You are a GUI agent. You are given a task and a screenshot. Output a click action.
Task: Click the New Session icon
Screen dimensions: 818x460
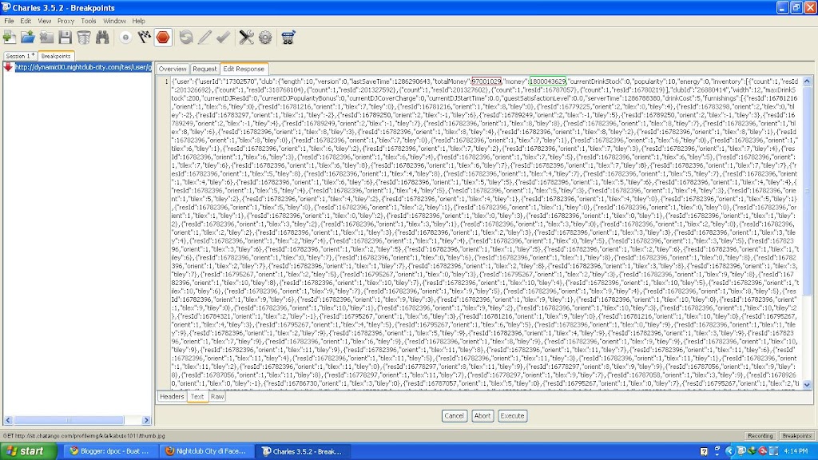point(10,37)
